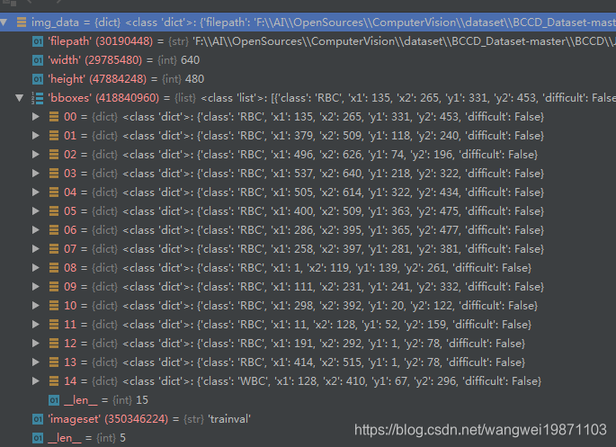
Task: Select row 12 with 'x1': 191
Action: tap(308, 343)
